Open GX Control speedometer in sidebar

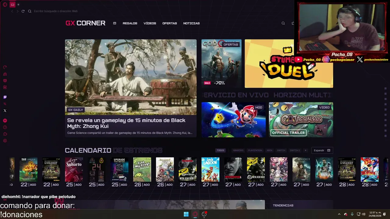[x=5, y=67]
